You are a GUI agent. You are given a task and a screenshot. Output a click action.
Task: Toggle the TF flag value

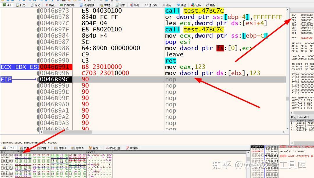(306, 51)
